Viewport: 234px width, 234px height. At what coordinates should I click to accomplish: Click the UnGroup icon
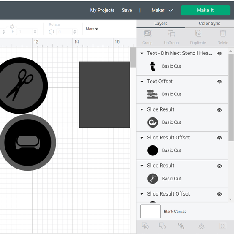(x=171, y=33)
